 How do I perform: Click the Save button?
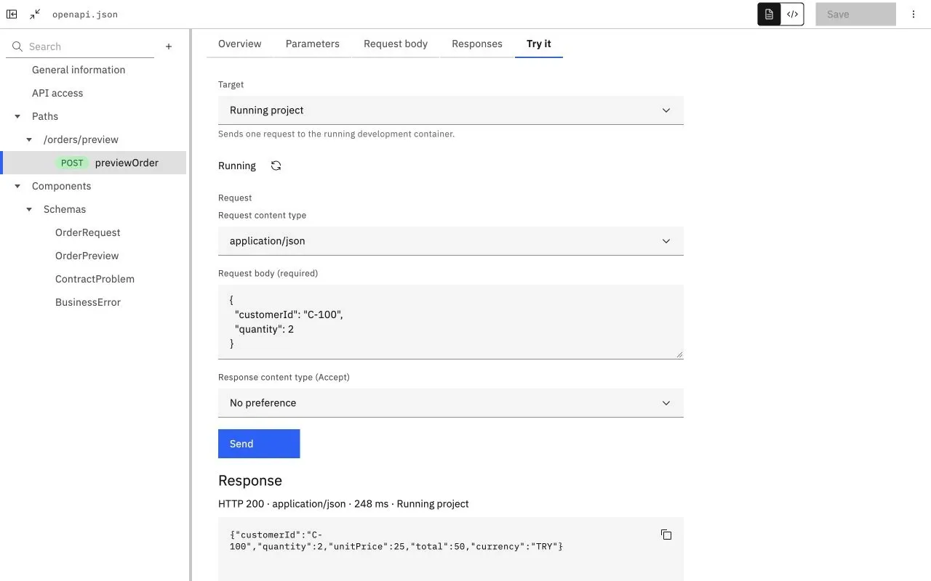point(855,14)
